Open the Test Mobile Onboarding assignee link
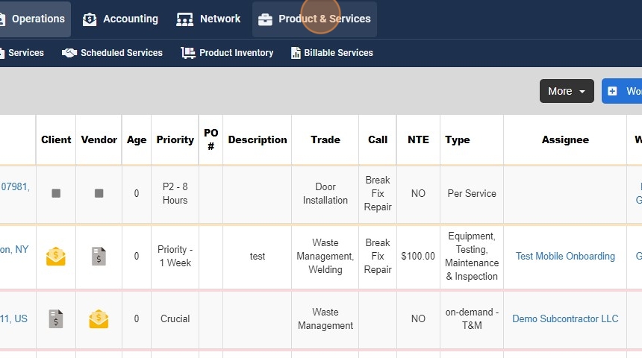The height and width of the screenshot is (358, 642). pos(565,257)
